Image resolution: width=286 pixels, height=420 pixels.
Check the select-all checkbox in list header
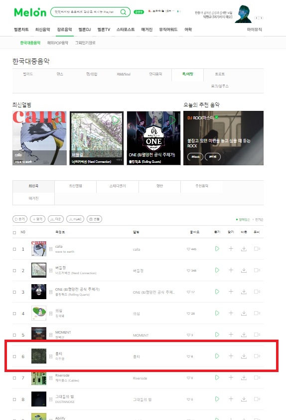14,233
